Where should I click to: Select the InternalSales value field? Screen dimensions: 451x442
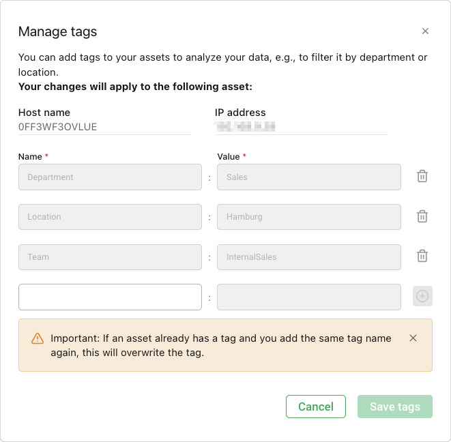309,257
